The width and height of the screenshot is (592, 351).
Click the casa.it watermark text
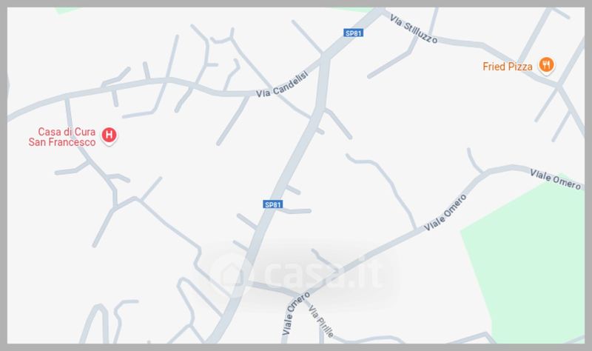(x=324, y=273)
